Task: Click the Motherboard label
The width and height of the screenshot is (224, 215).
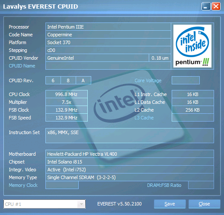Action: click(22, 154)
